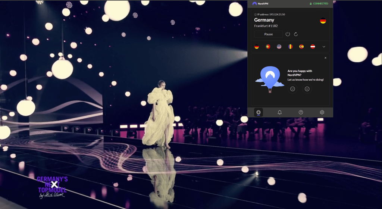Screen dimensions: 382x209
Task: Click Germany's Next Topmodel video logo
Action: pyautogui.click(x=52, y=187)
